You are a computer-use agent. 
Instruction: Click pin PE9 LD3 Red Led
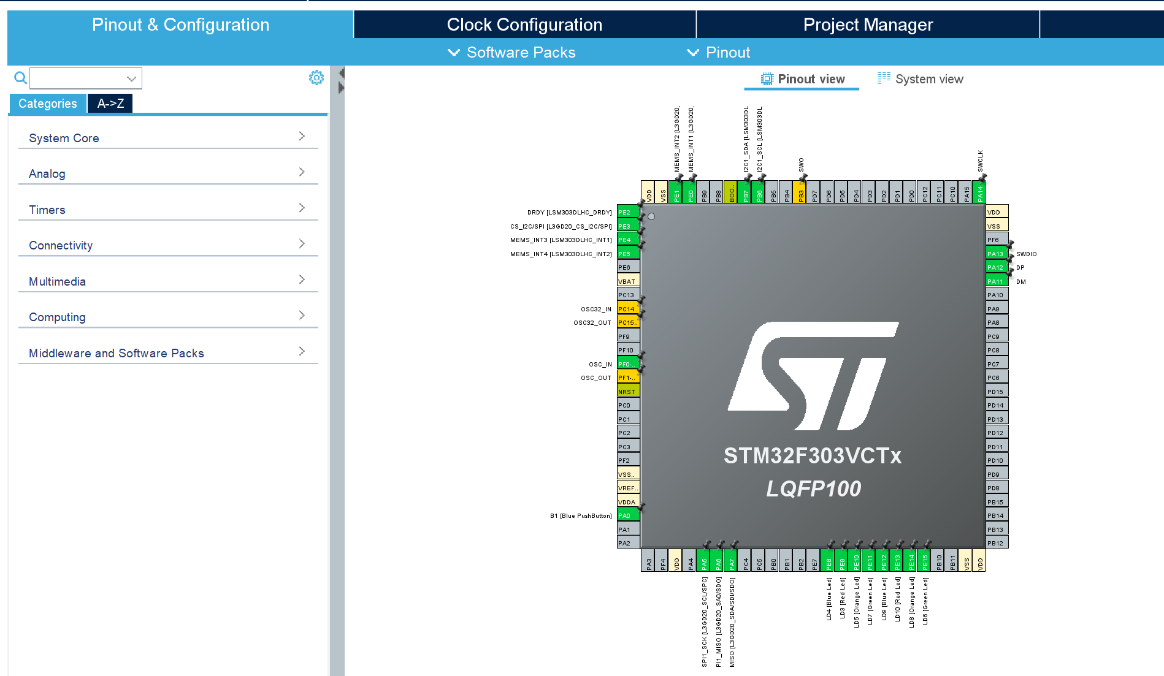pyautogui.click(x=841, y=560)
